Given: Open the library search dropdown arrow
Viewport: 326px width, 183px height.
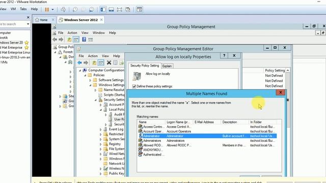Looking at the screenshot, I should [x=28, y=24].
